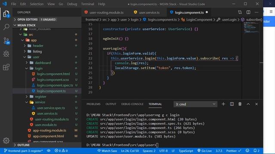Open the Explorer view in activity bar
Image resolution: width=275 pixels, height=154 pixels.
(6, 14)
